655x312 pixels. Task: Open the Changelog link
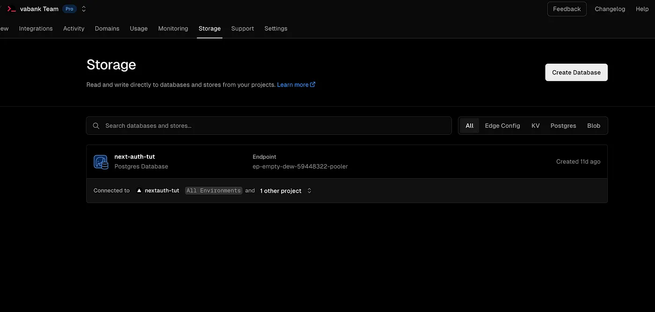[x=610, y=9]
